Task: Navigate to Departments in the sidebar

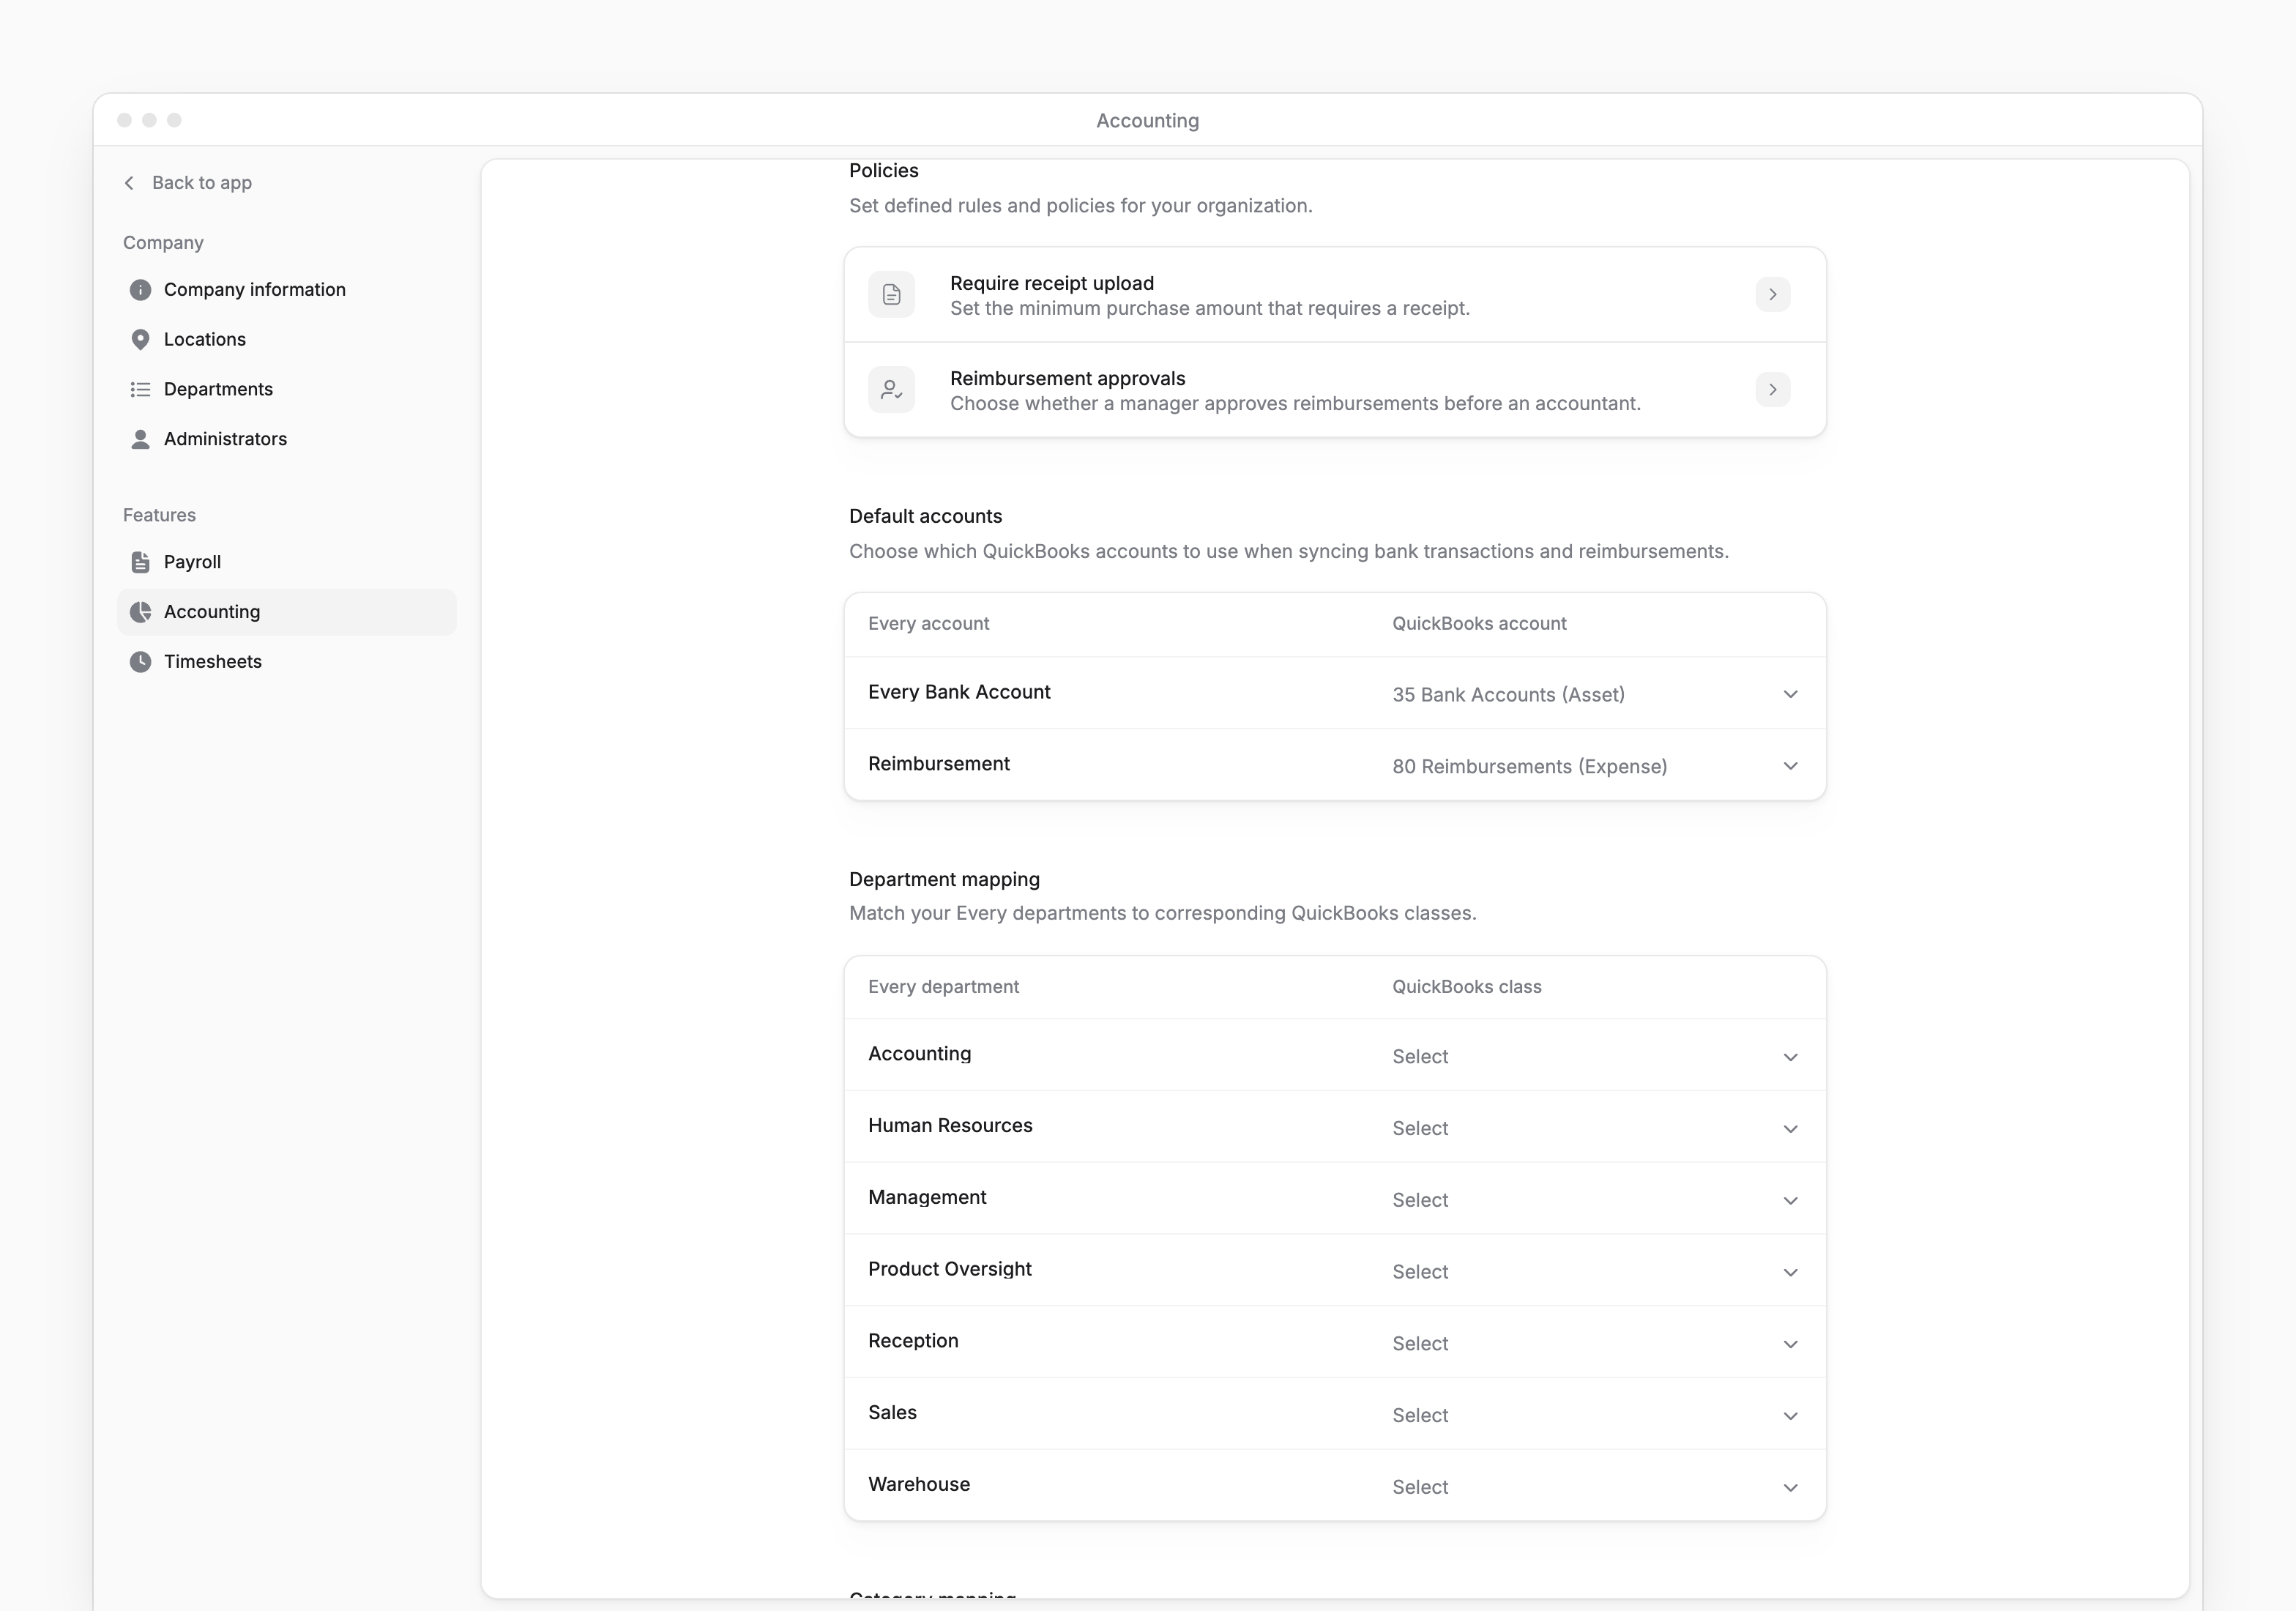Action: 287,390
